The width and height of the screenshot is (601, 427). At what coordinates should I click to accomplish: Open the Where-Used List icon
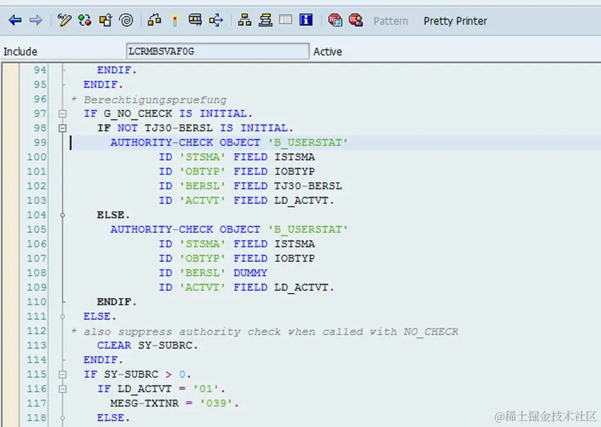[216, 20]
